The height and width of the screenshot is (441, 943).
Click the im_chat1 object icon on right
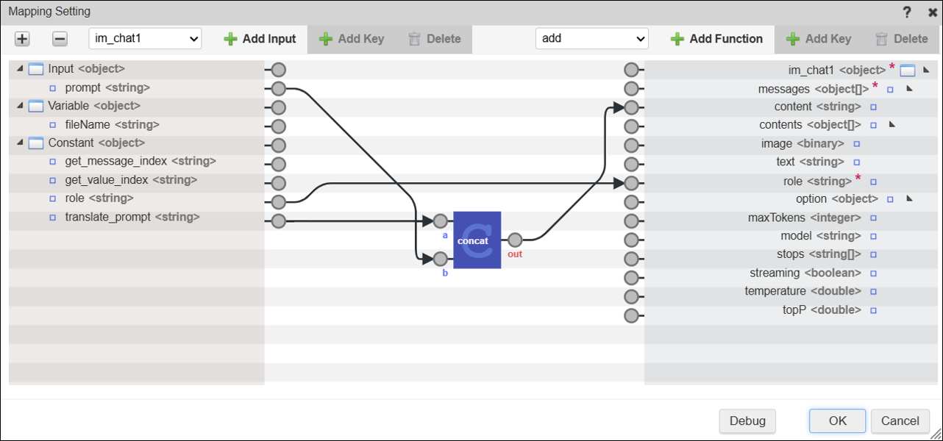click(907, 71)
